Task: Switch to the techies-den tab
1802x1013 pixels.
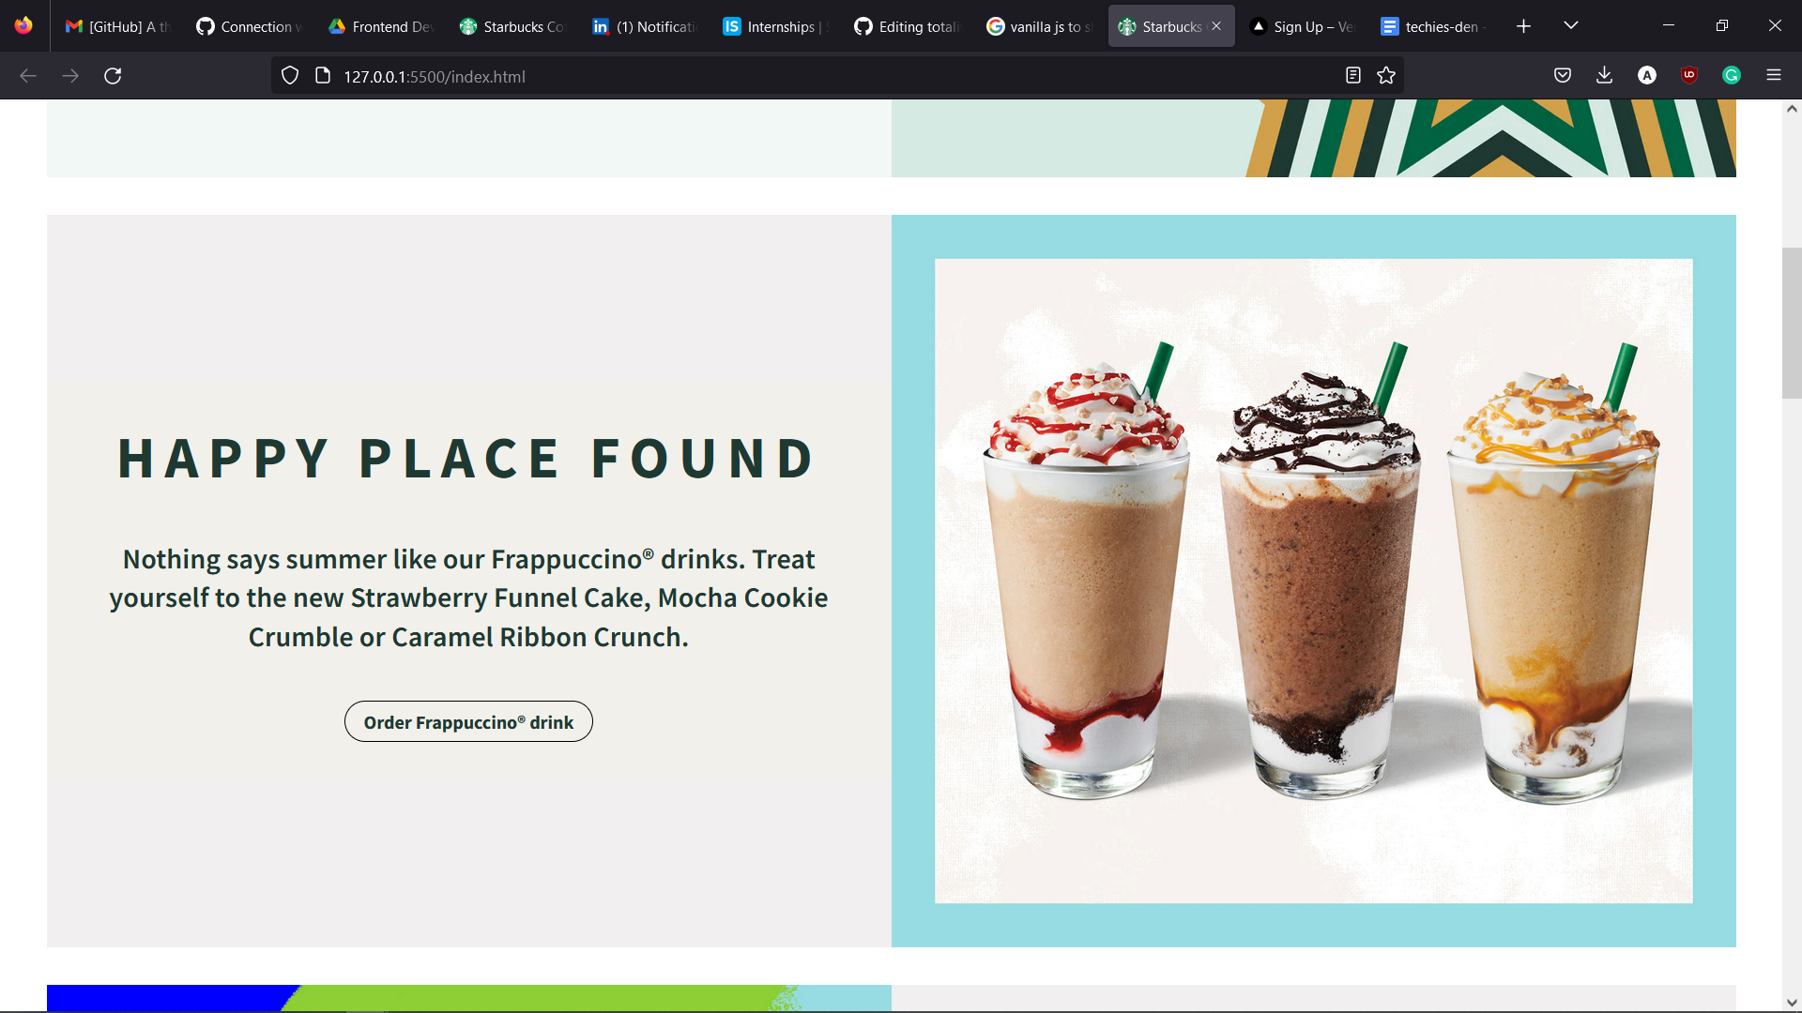Action: point(1434,26)
